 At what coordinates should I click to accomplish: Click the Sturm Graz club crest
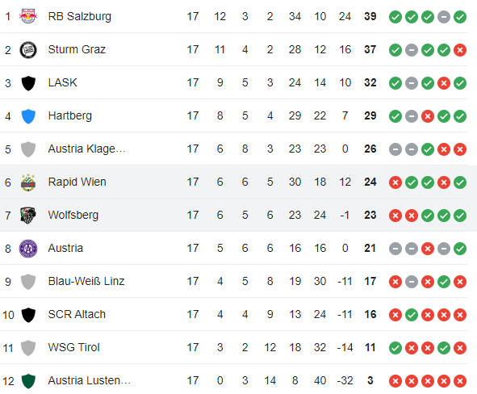click(x=28, y=49)
